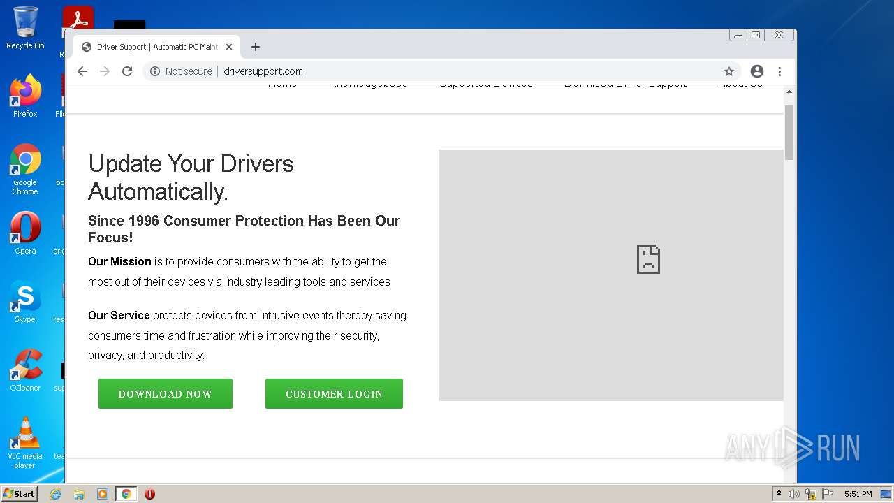Viewport: 894px width, 503px height.
Task: Open the Windows Start menu
Action: [19, 494]
